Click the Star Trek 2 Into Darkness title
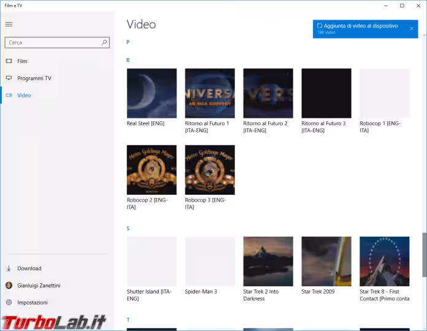This screenshot has width=427, height=331. tap(261, 295)
